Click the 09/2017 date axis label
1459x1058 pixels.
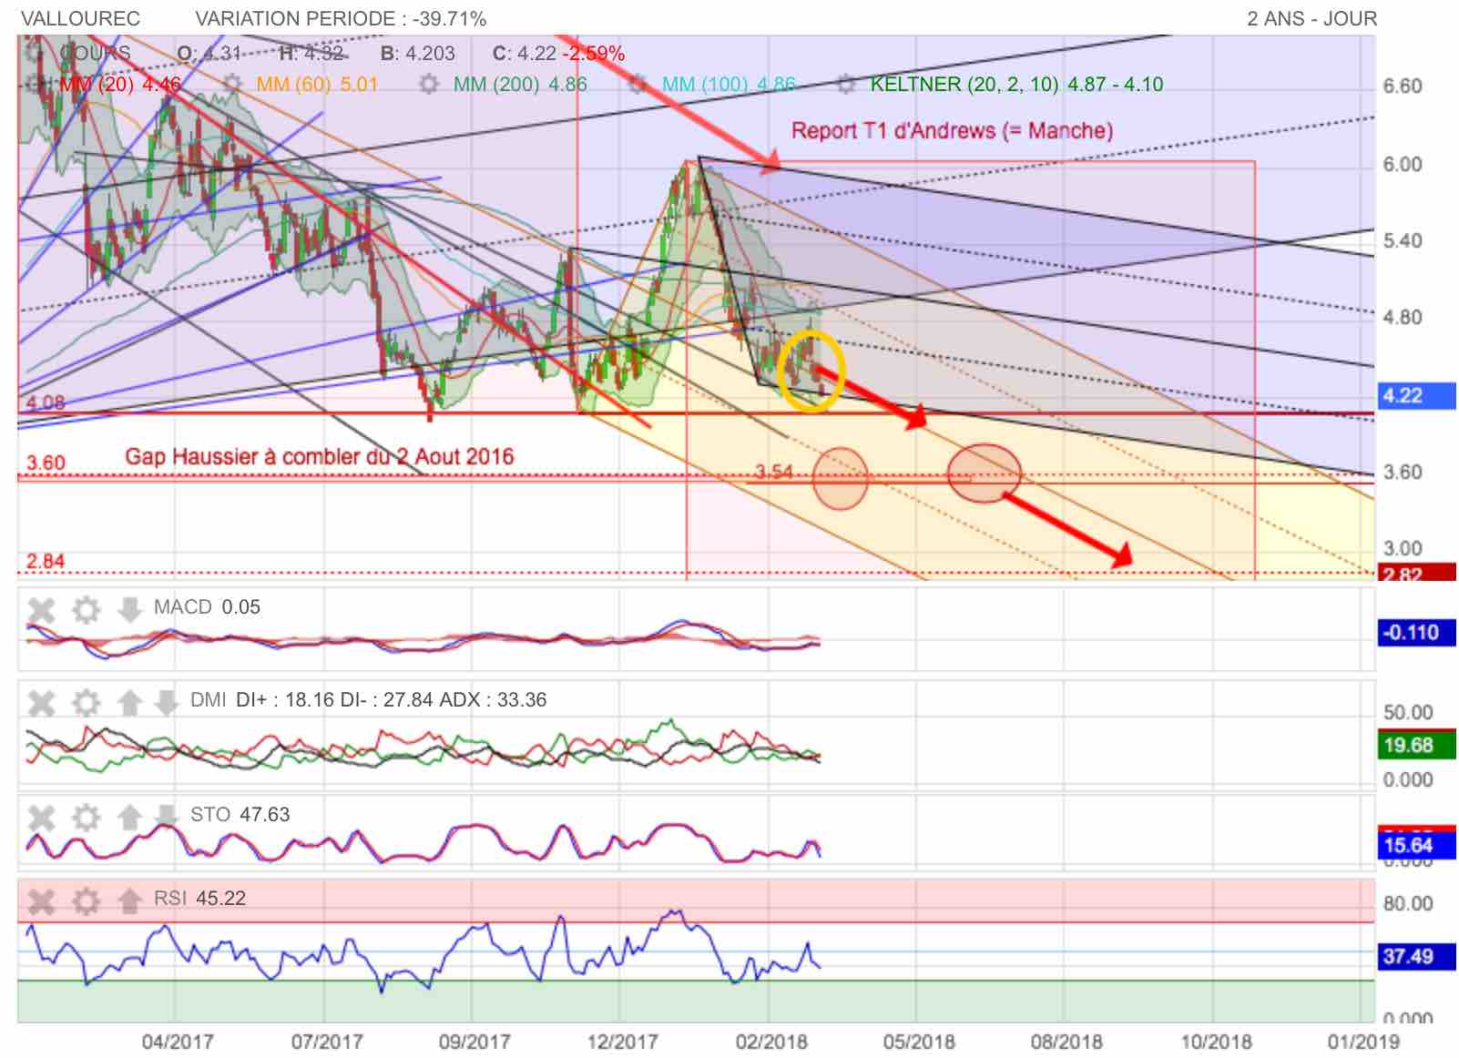coord(474,1041)
